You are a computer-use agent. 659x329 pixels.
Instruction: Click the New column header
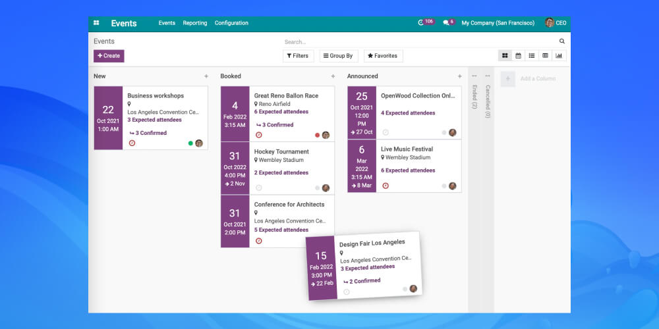pyautogui.click(x=100, y=76)
